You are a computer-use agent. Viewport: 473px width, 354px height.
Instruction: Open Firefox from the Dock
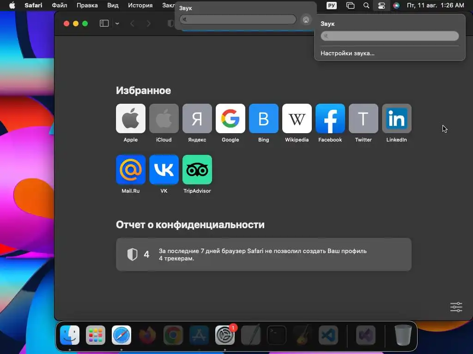[147, 335]
